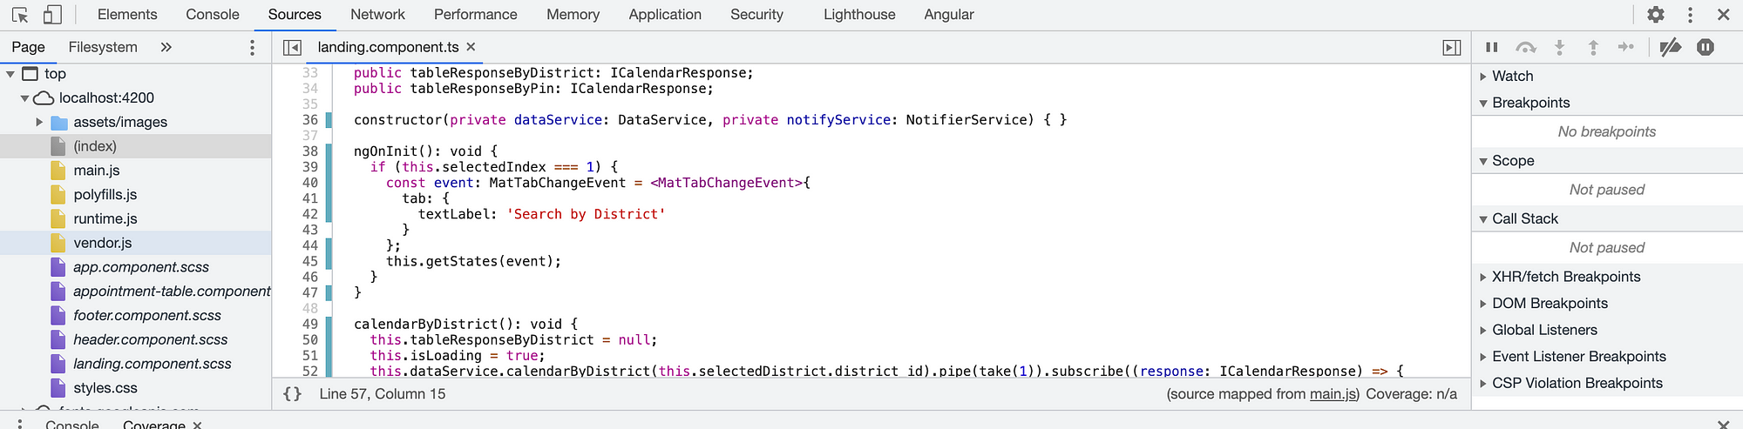Toggle pause on exceptions
This screenshot has height=429, width=1743.
1706,47
